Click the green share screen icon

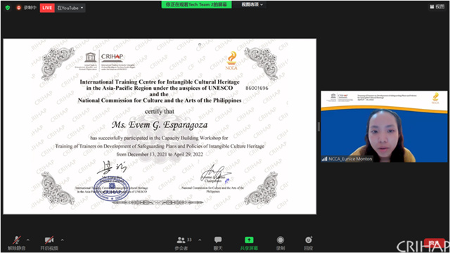(249, 240)
